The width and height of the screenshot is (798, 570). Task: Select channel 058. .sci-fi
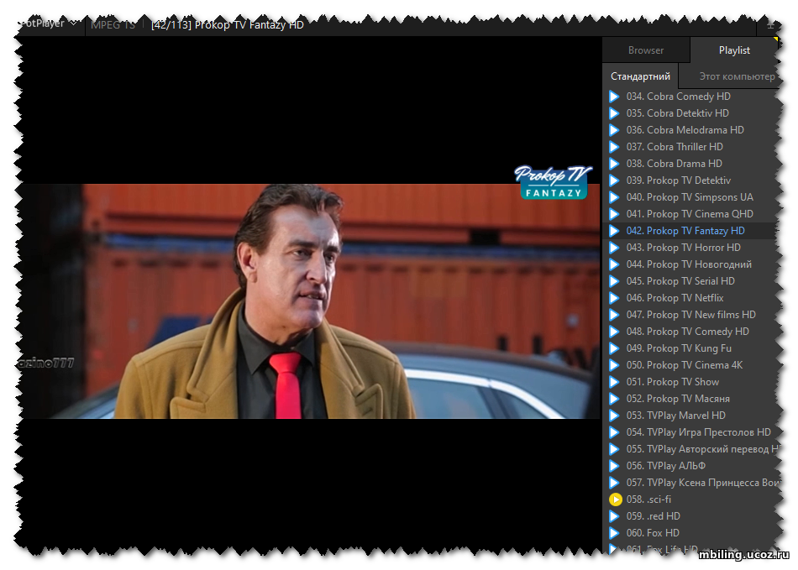tap(648, 499)
